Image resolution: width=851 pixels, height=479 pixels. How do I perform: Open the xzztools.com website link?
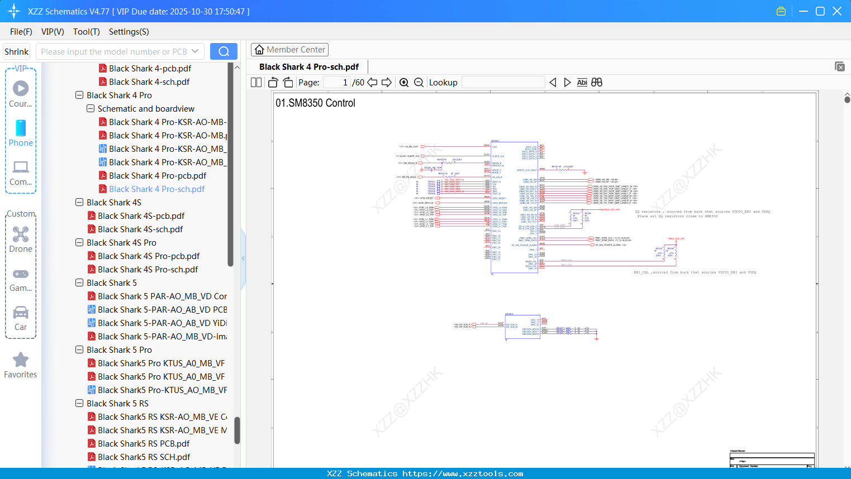click(x=463, y=473)
